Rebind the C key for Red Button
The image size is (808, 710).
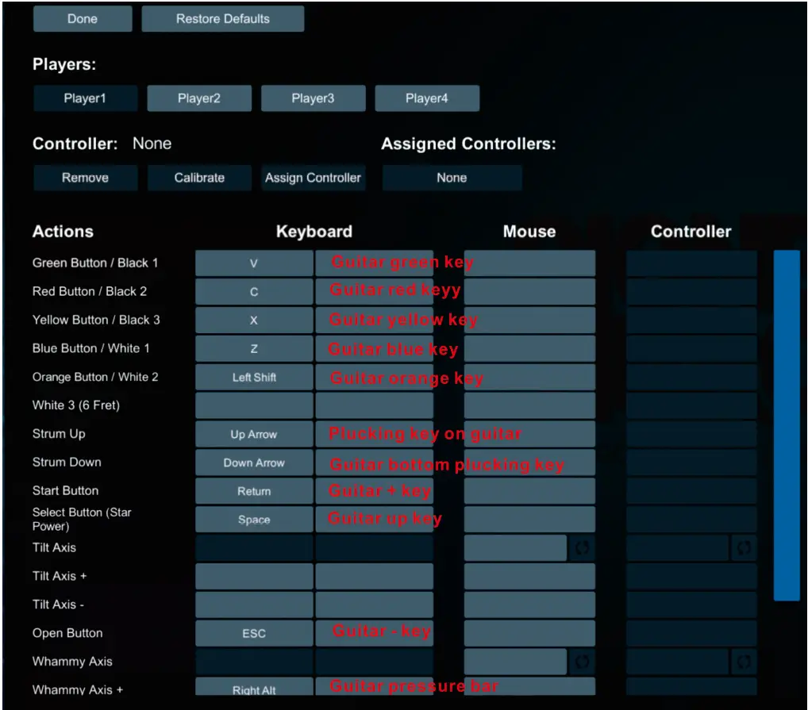(x=254, y=292)
